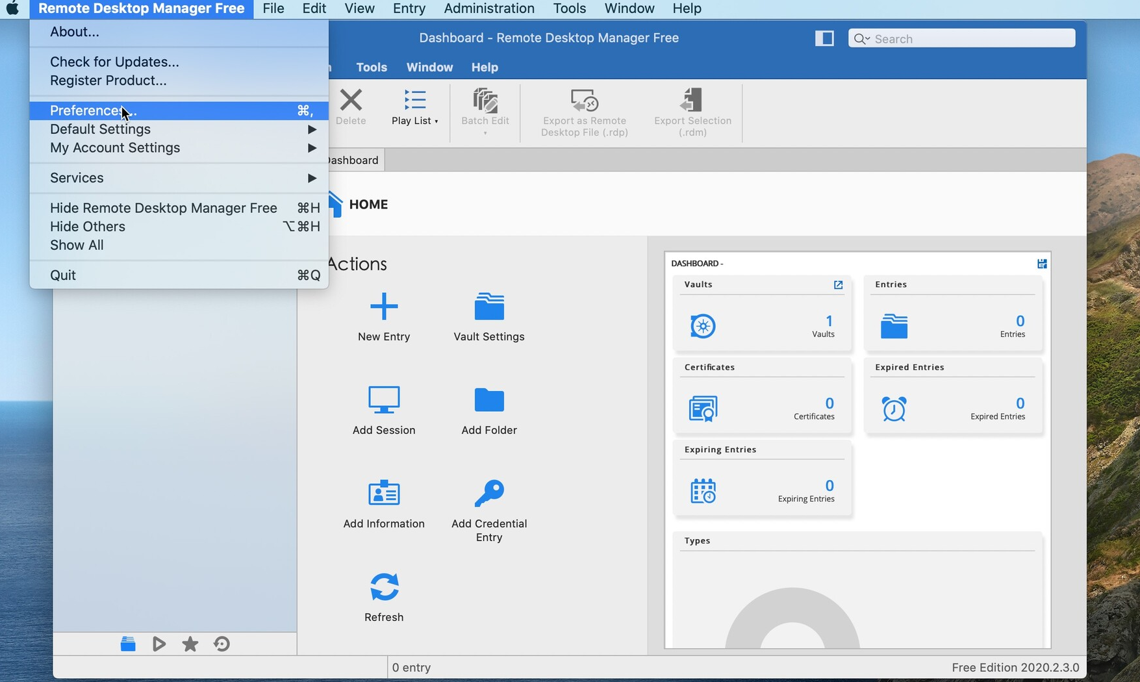Click the Expired Entries count value 0
Viewport: 1140px width, 682px height.
point(1020,403)
